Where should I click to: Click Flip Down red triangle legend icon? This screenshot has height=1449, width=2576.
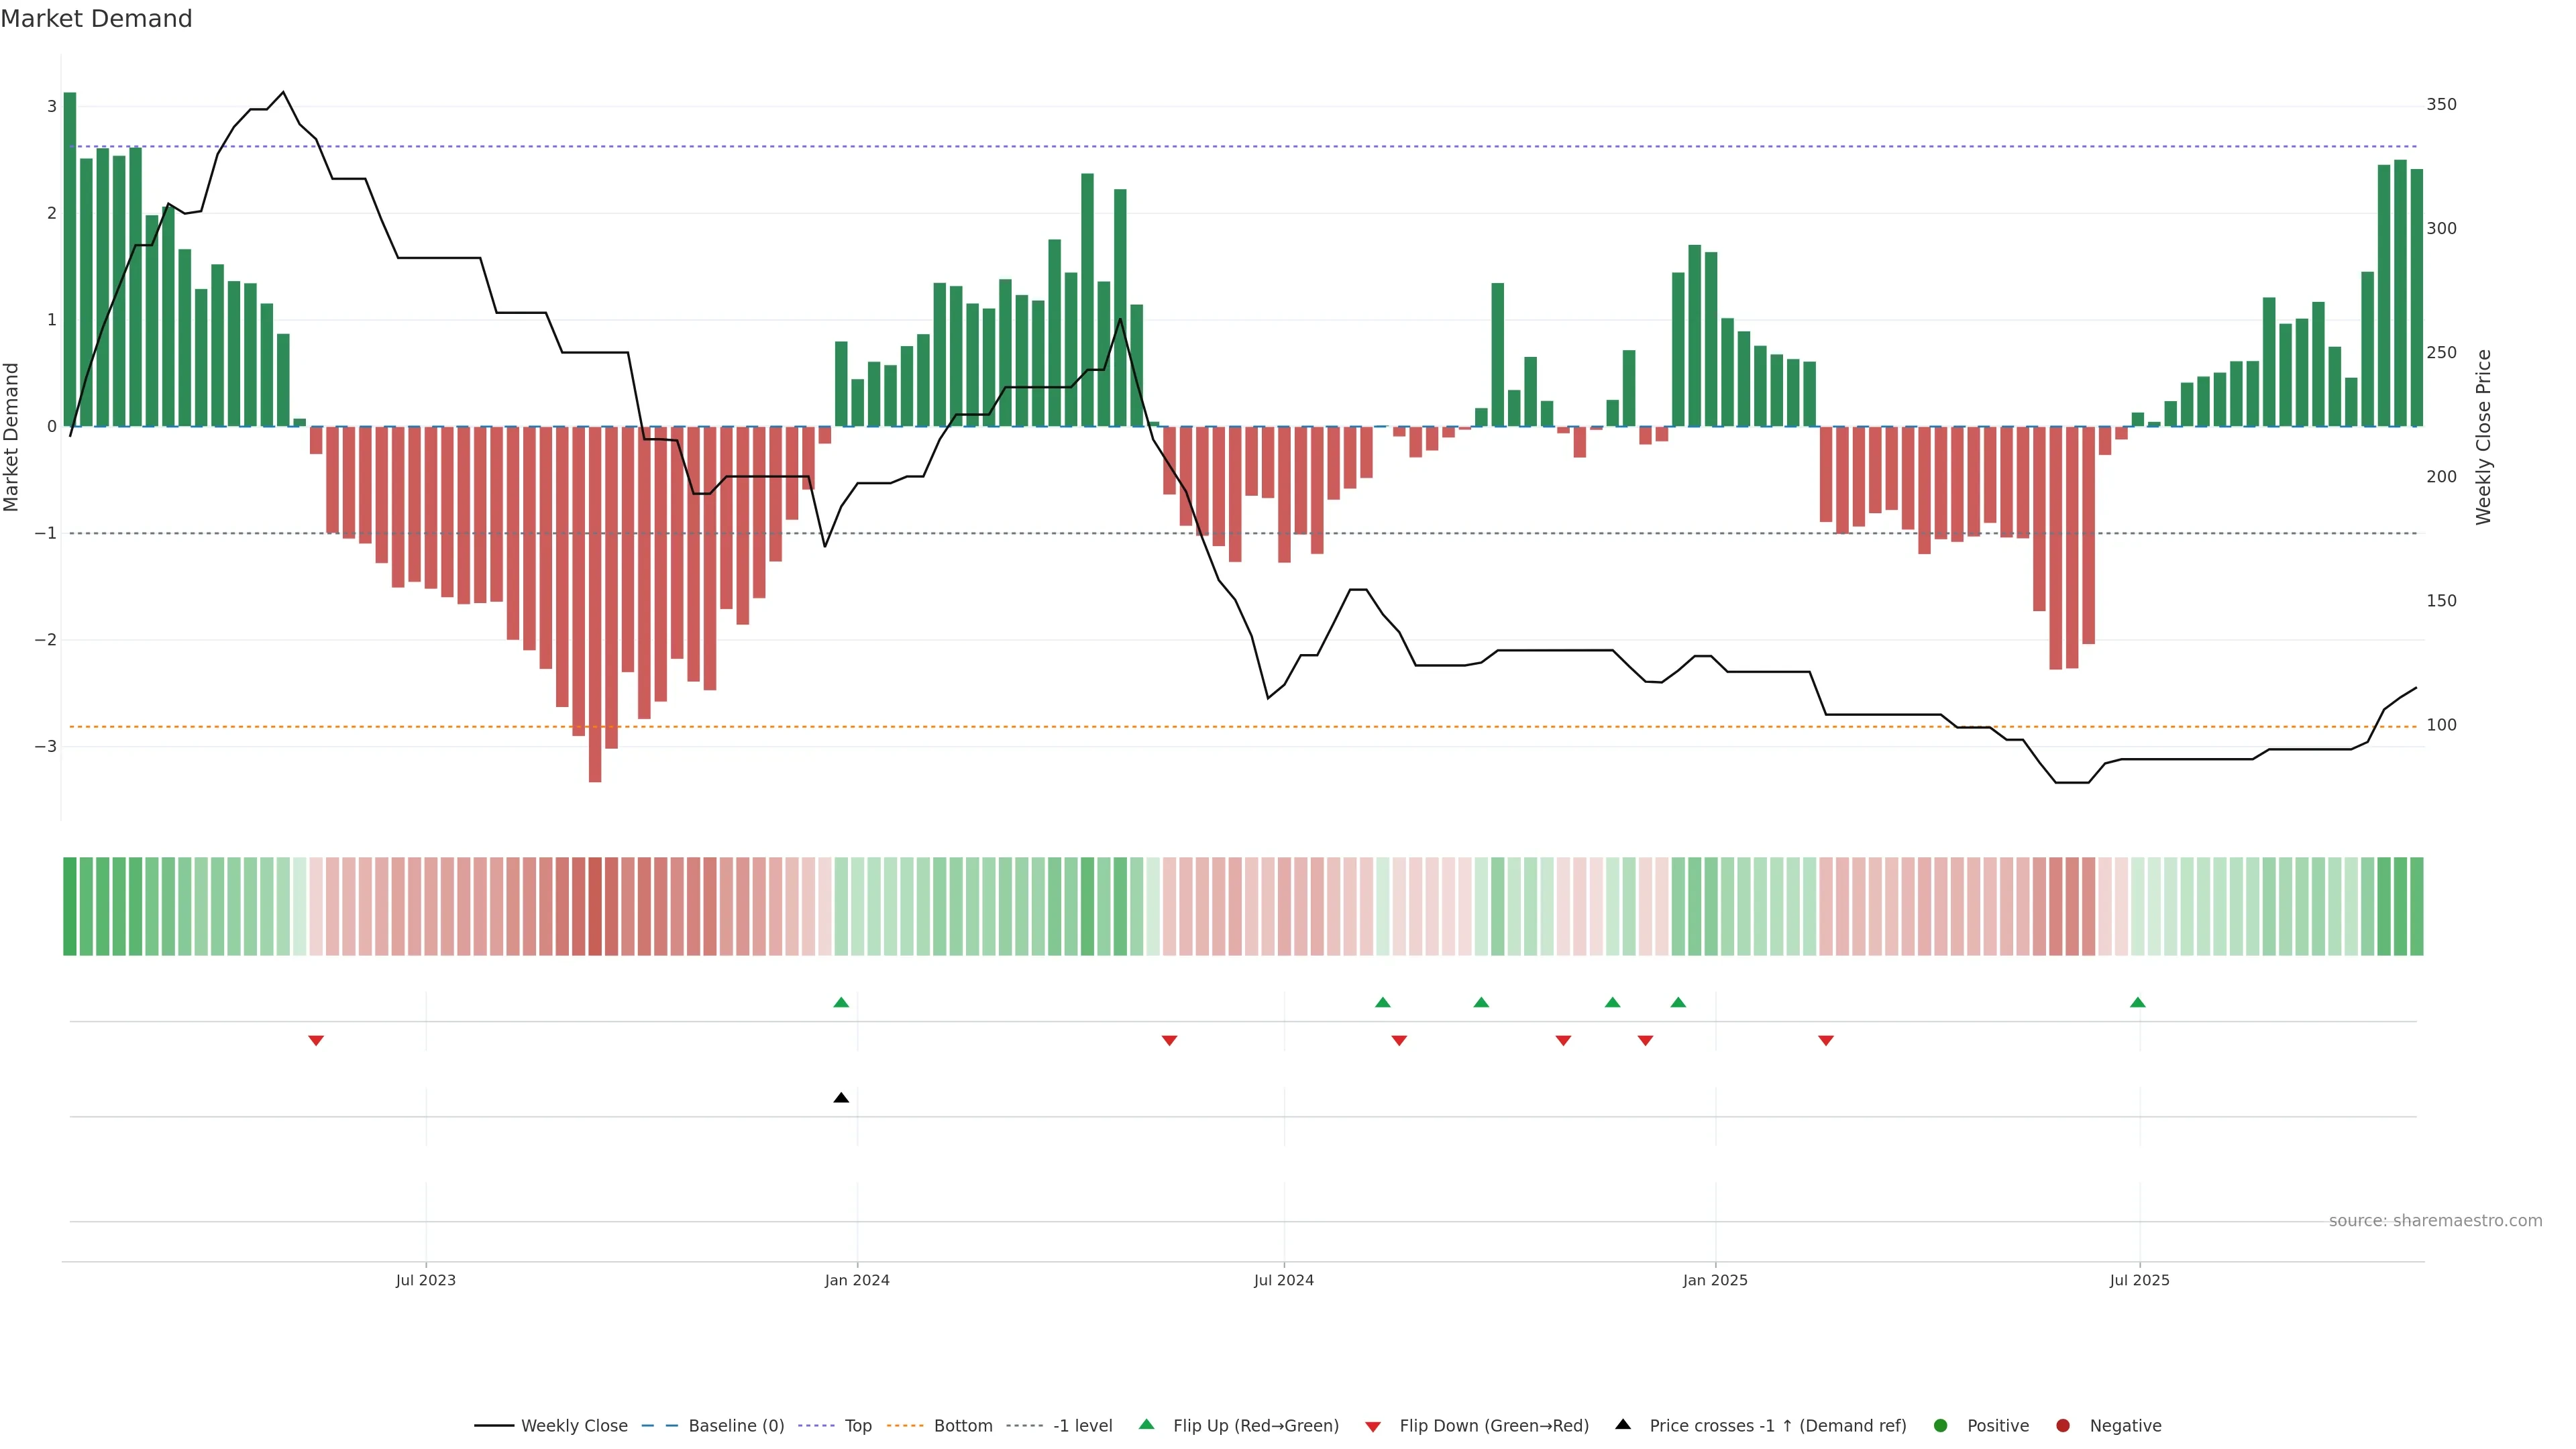tap(1373, 1427)
